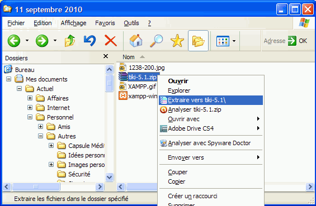Expand the Internet folder node

[30, 107]
